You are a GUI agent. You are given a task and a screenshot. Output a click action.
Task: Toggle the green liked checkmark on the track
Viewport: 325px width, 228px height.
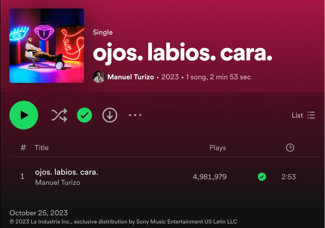tap(262, 177)
